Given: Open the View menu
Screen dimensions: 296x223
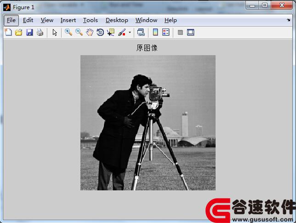Looking at the screenshot, I should 47,20.
